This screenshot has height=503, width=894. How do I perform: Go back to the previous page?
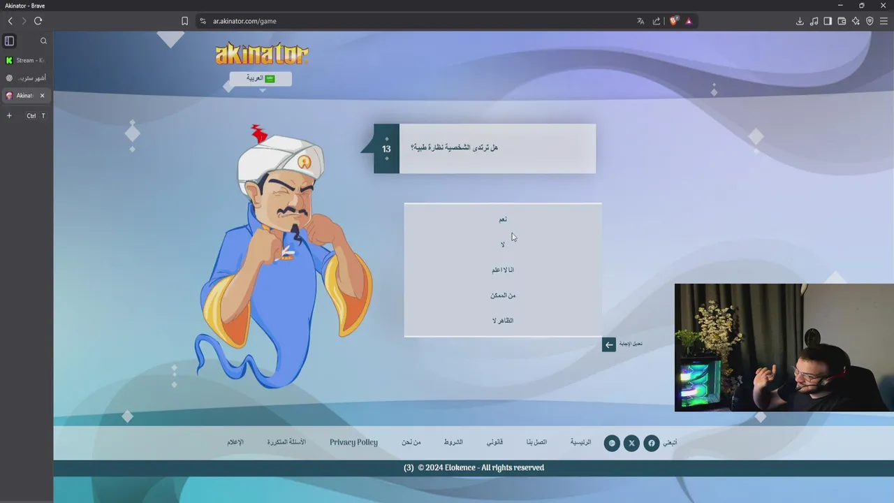coord(10,21)
